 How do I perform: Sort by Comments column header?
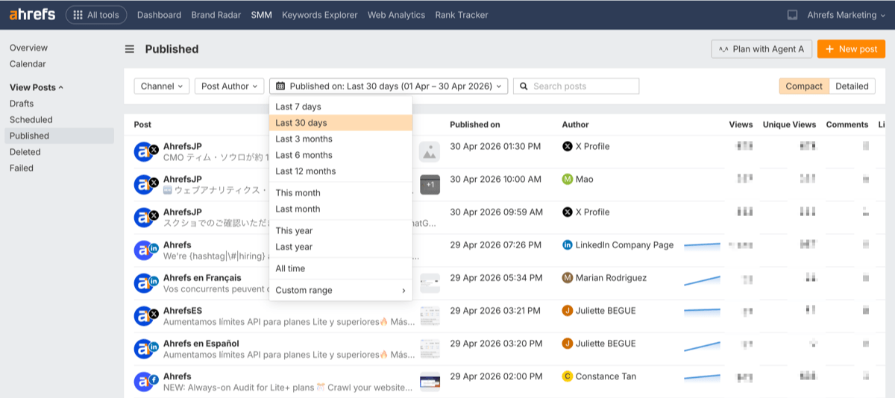pyautogui.click(x=847, y=124)
